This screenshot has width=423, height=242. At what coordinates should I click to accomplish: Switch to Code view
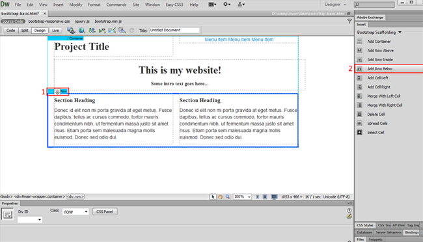(11, 31)
